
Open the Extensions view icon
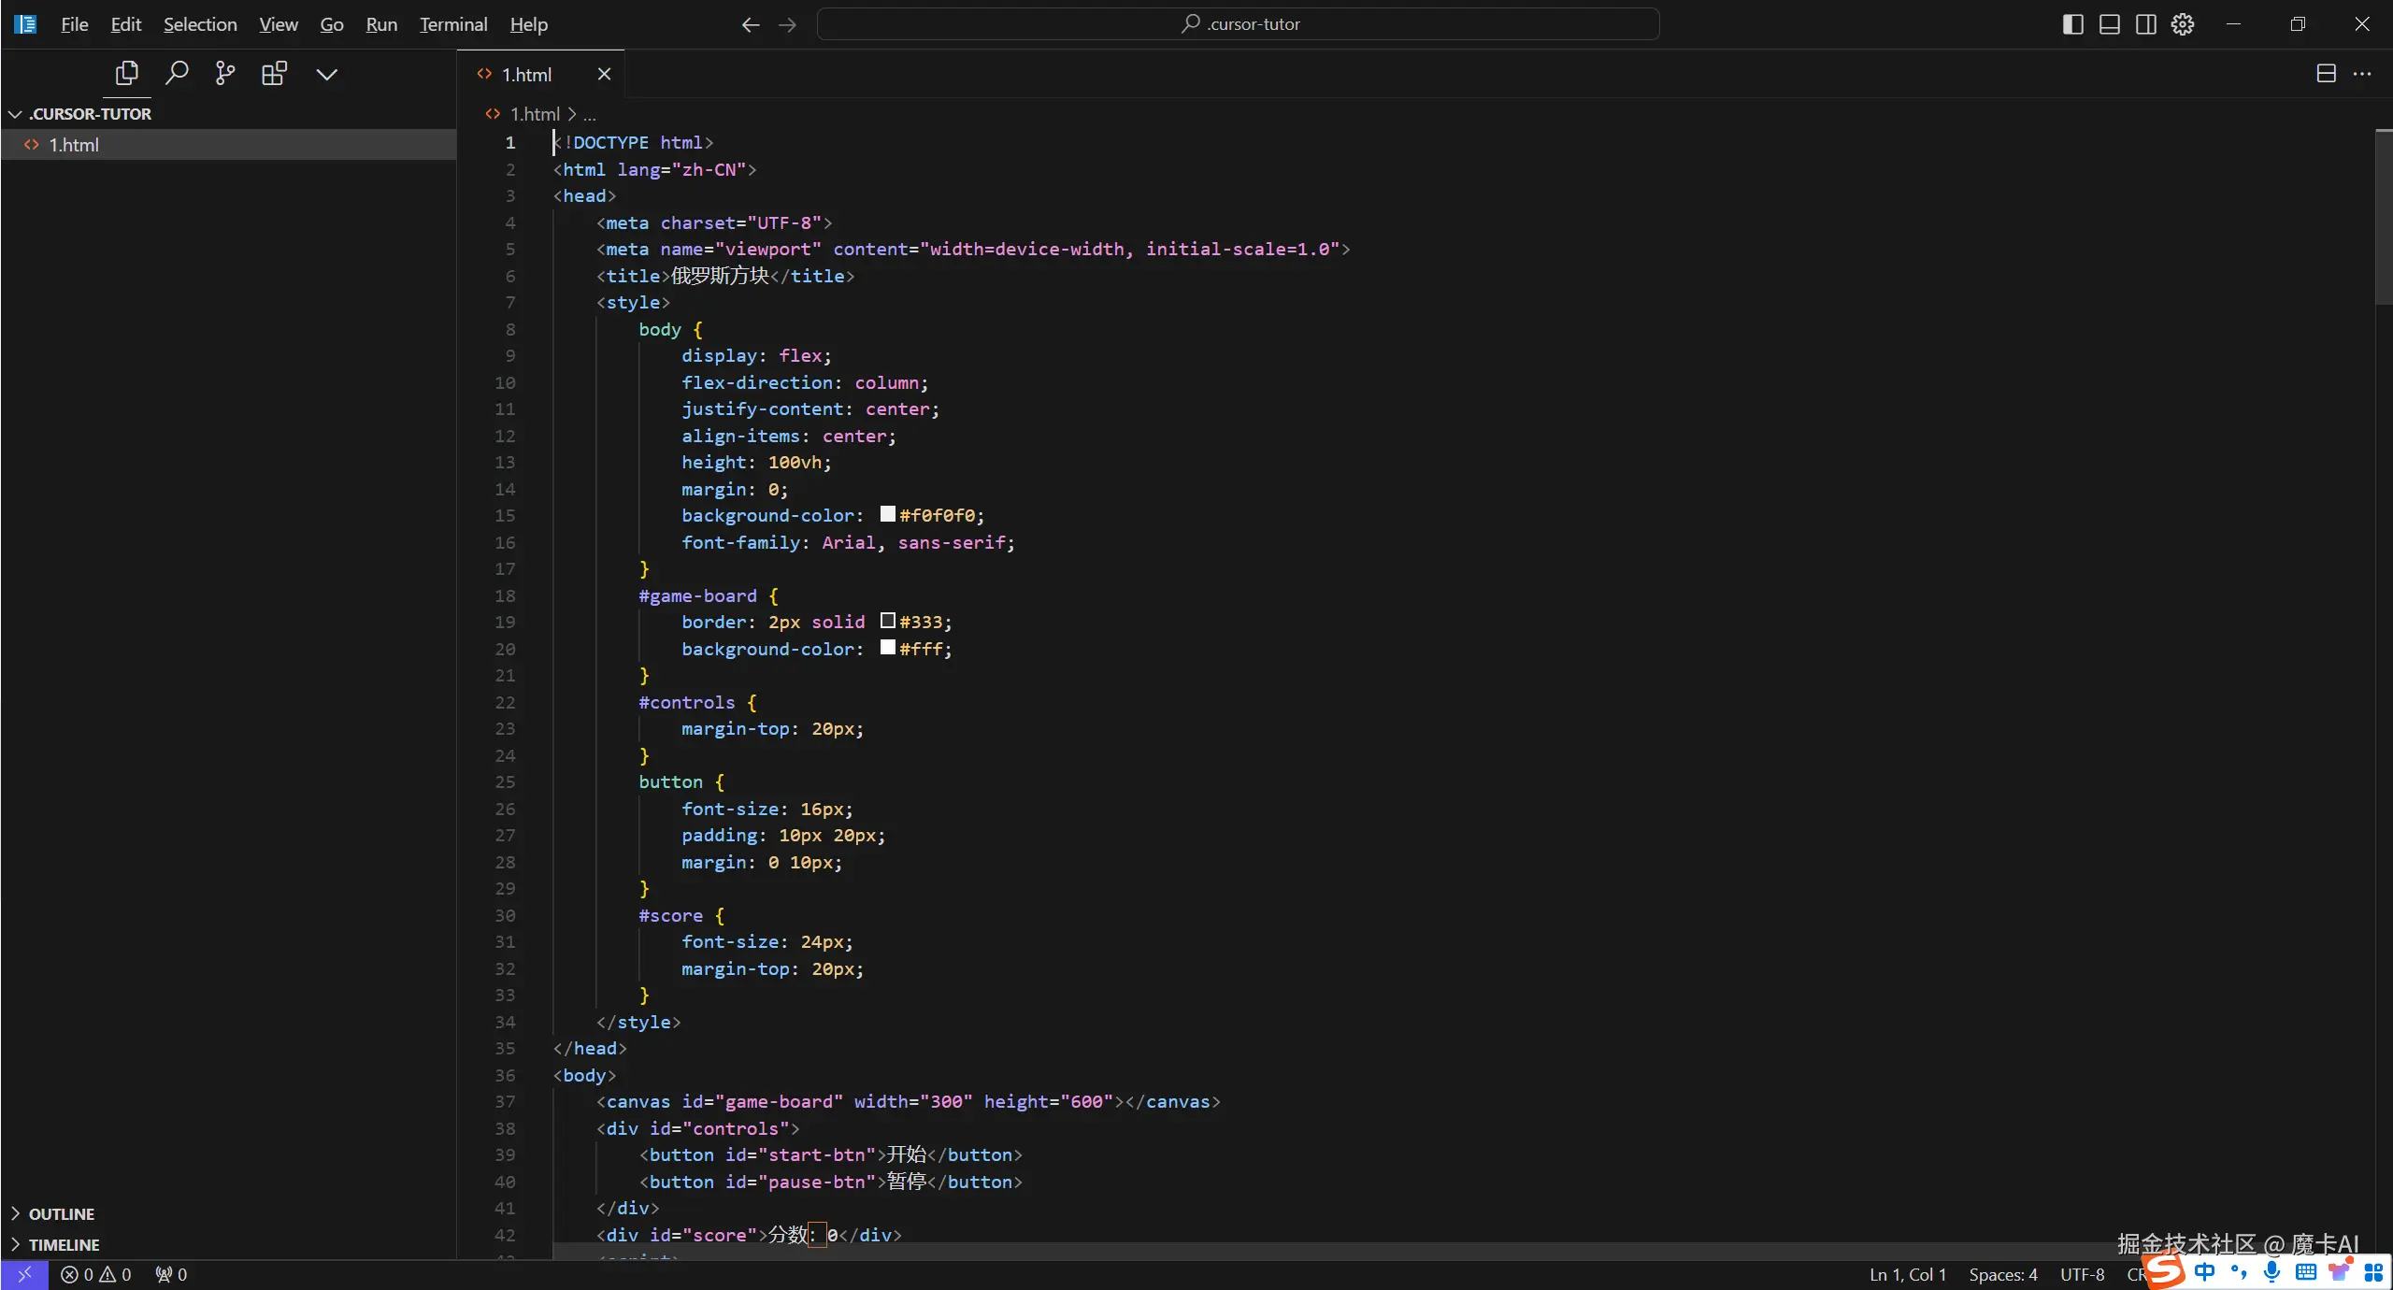(274, 73)
